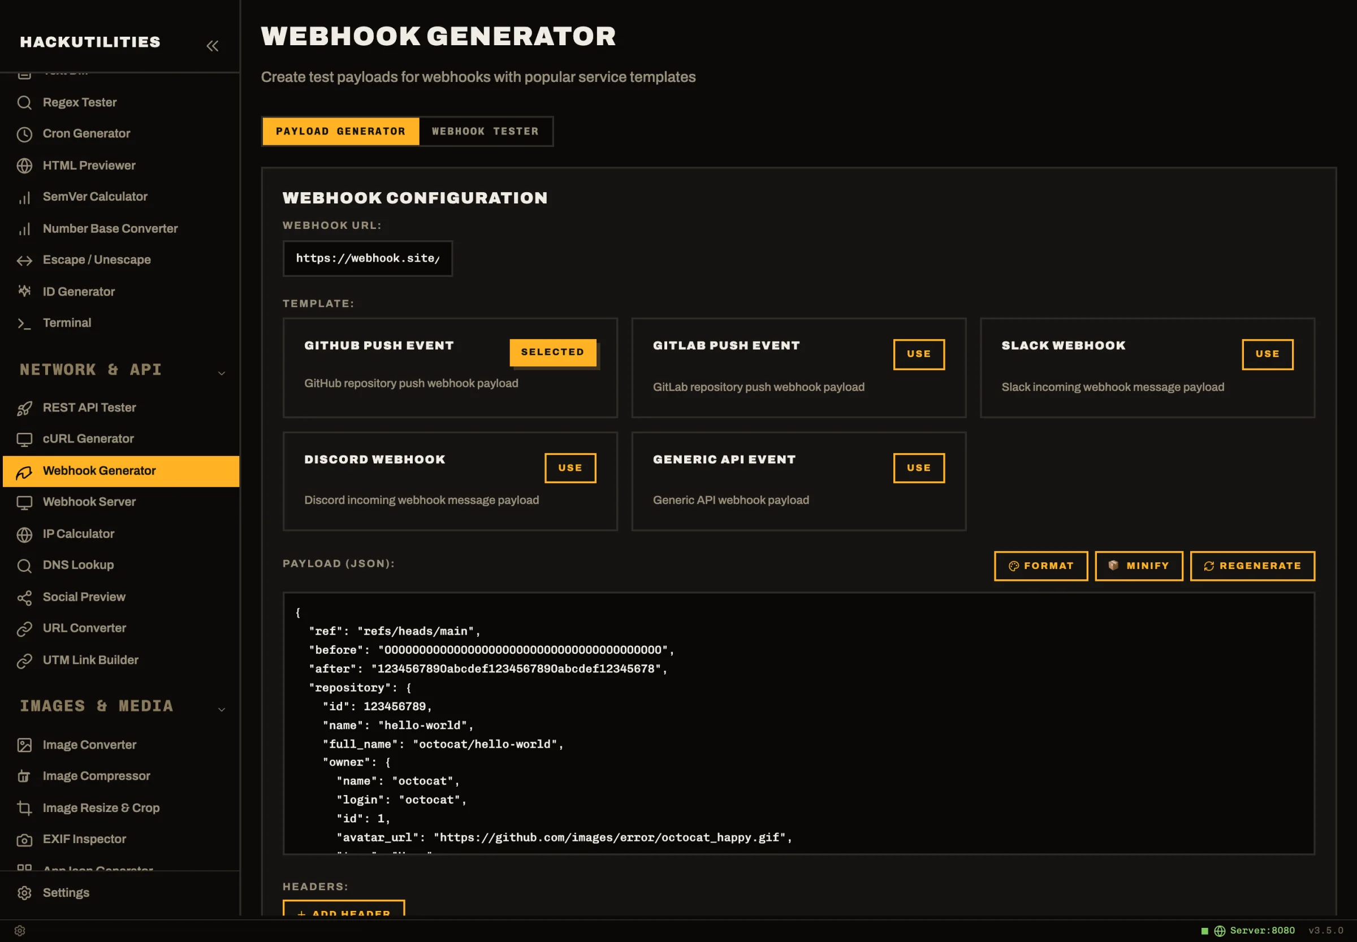
Task: Click the Minify package icon
Action: tap(1114, 566)
